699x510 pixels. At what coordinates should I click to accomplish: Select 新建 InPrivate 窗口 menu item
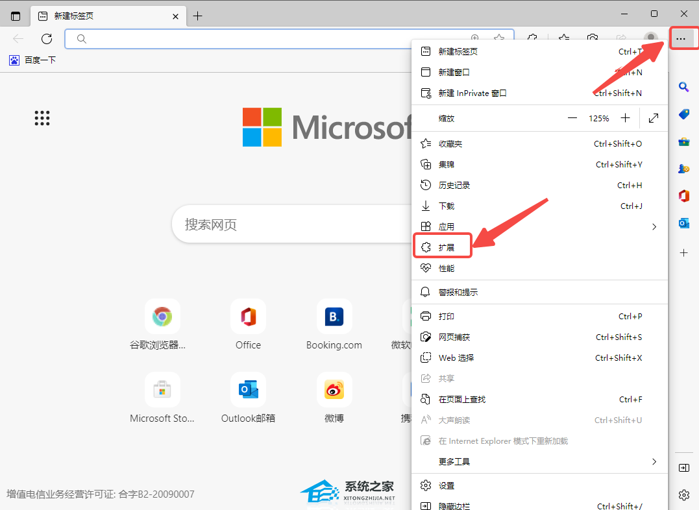(x=539, y=93)
